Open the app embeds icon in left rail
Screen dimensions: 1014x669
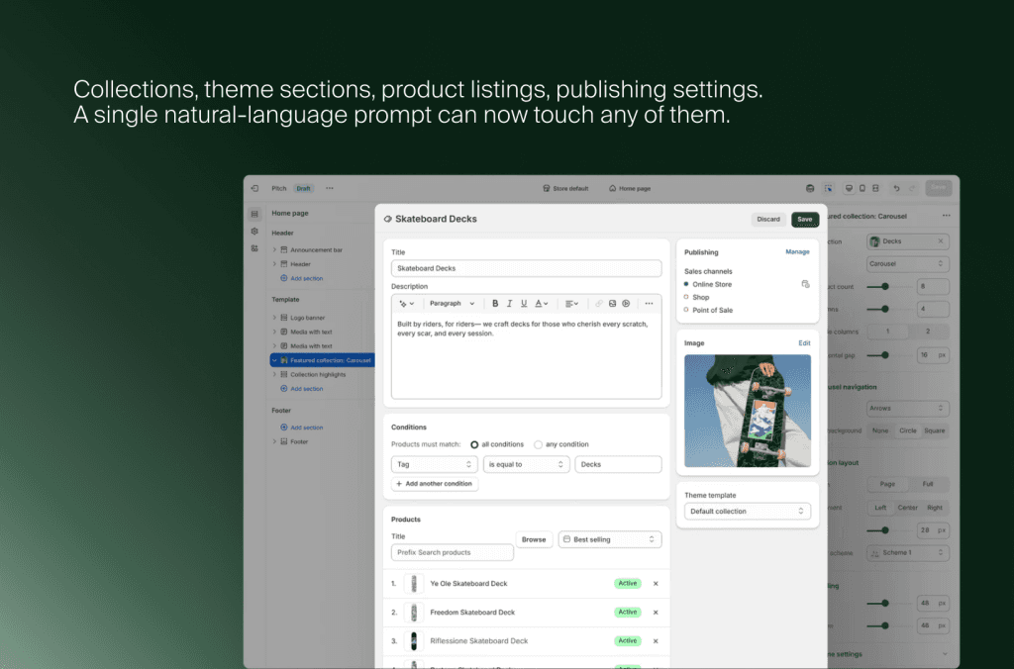[254, 248]
